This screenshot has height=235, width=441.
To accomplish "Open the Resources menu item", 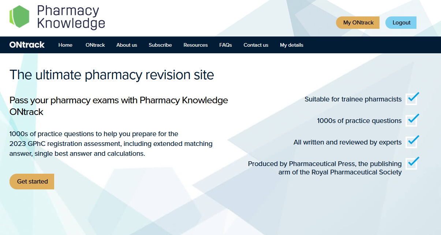I will [195, 45].
